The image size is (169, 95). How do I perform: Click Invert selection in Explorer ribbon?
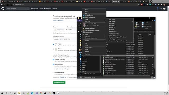[x=146, y=27]
